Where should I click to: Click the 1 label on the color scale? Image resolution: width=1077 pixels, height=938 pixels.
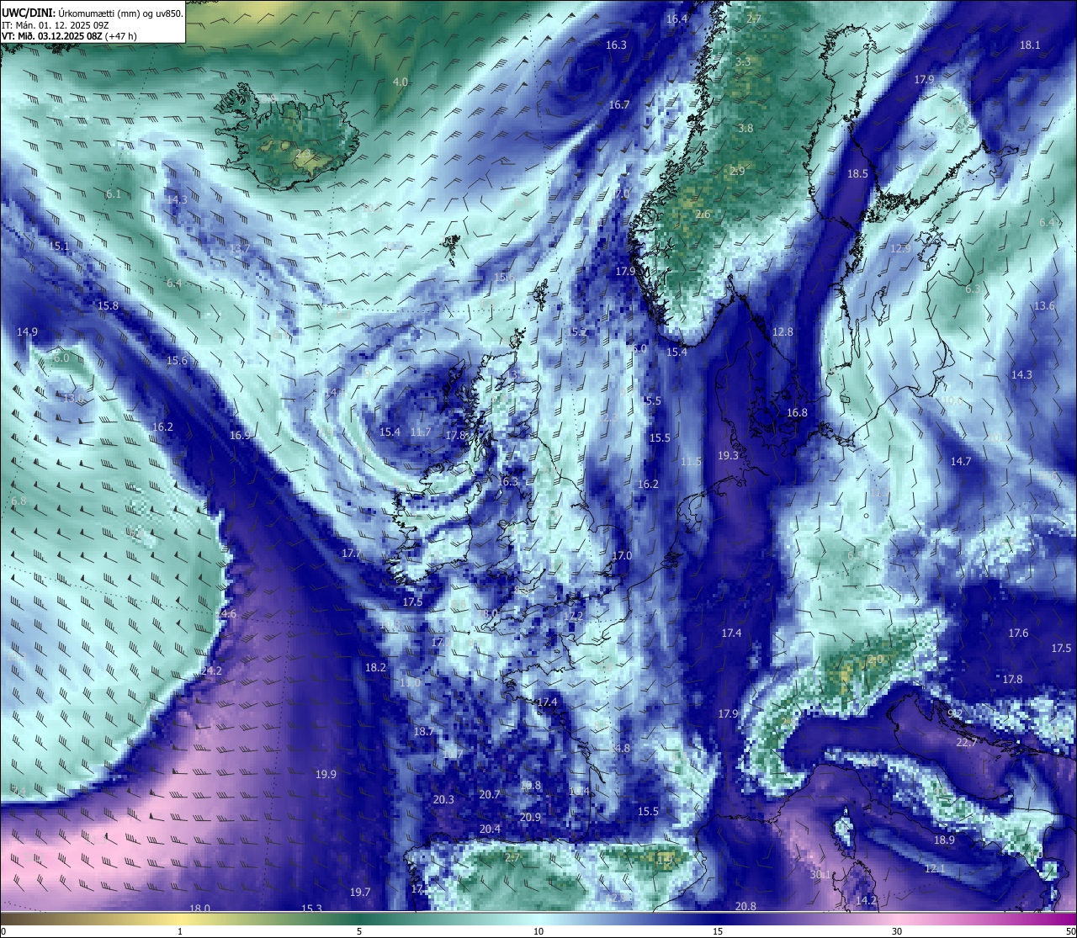point(180,931)
